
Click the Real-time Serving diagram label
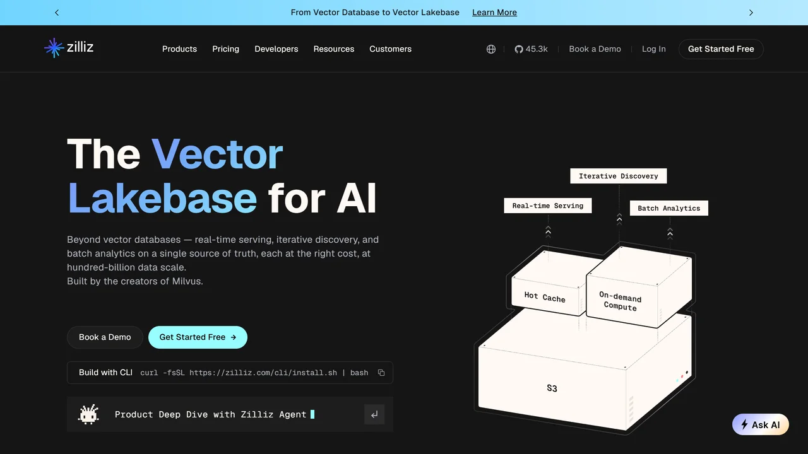(548, 206)
